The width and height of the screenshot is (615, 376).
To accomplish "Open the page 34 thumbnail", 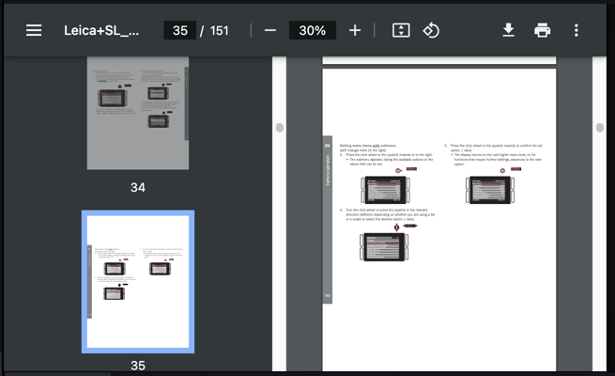I will point(138,113).
